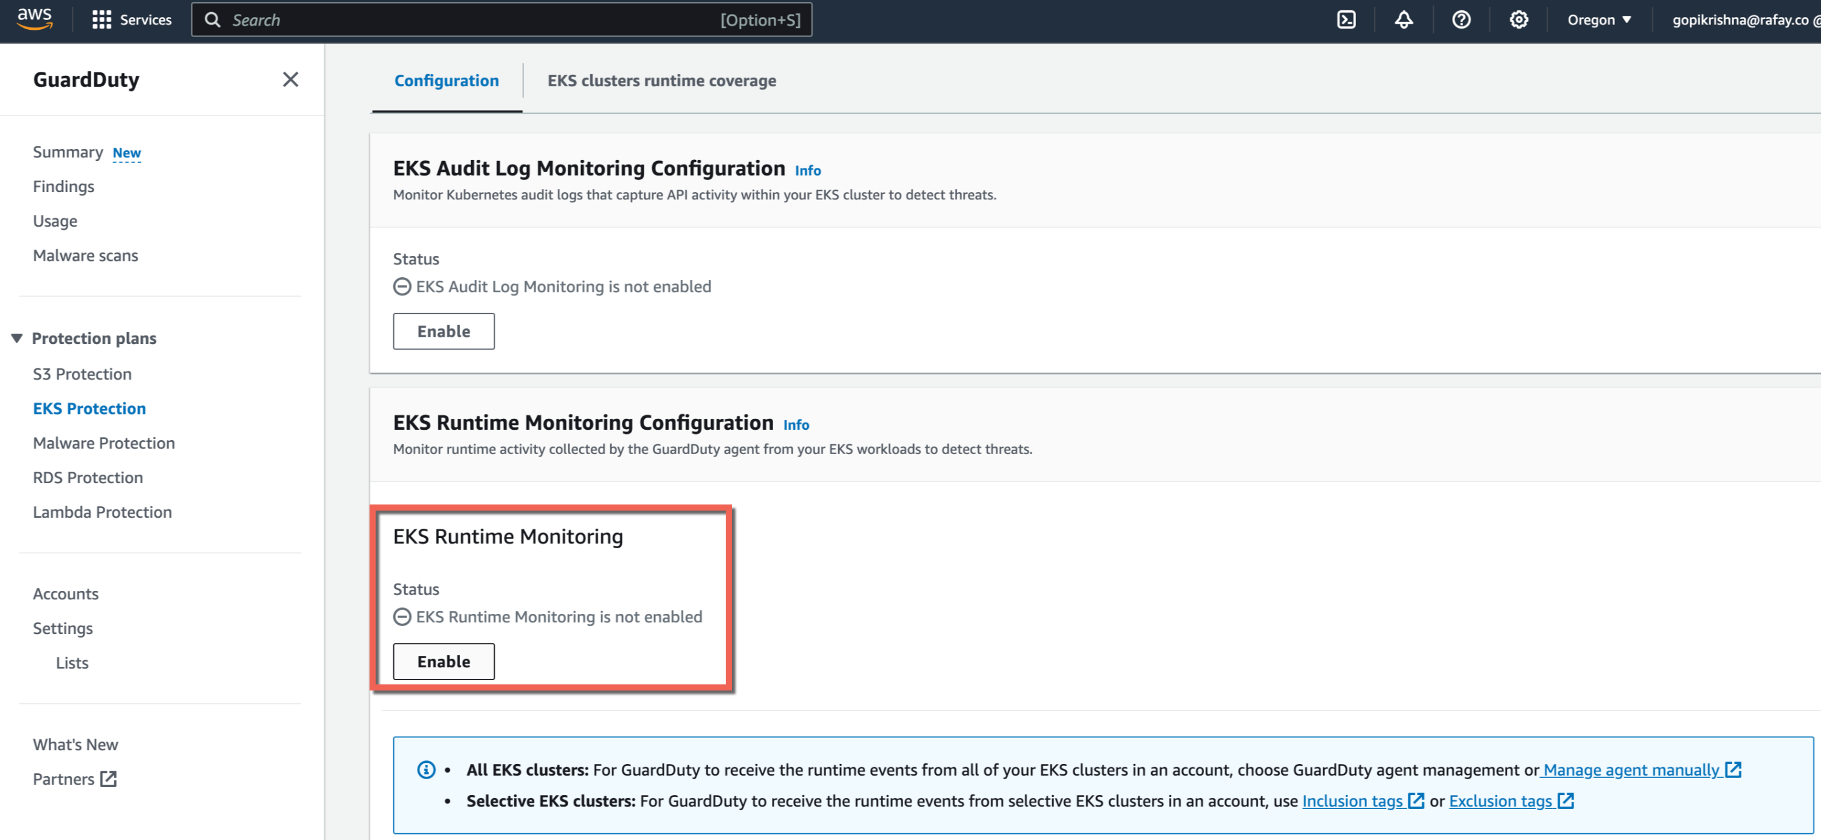Screen dimensions: 1821x840
Task: Close the GuardDuty navigation panel
Action: [x=291, y=79]
